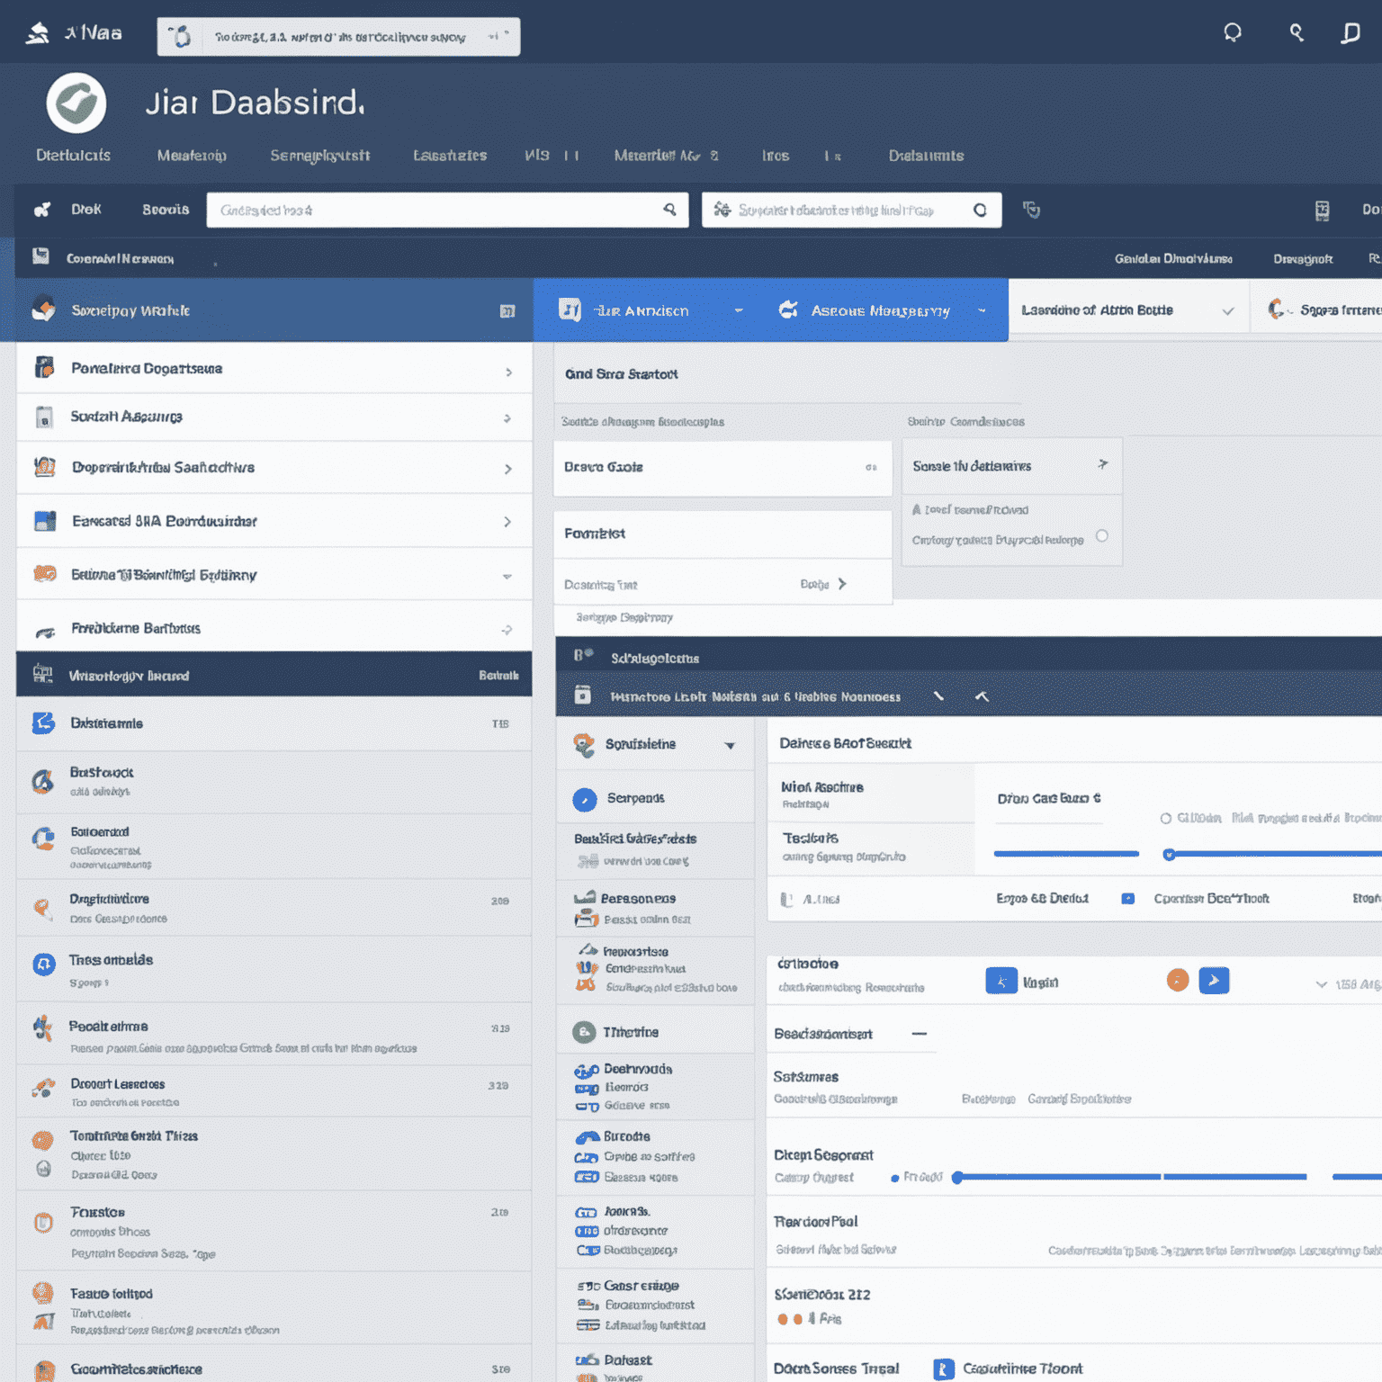The height and width of the screenshot is (1382, 1382).
Task: Click the slider handle under 'Cllldan'
Action: pos(1169,855)
